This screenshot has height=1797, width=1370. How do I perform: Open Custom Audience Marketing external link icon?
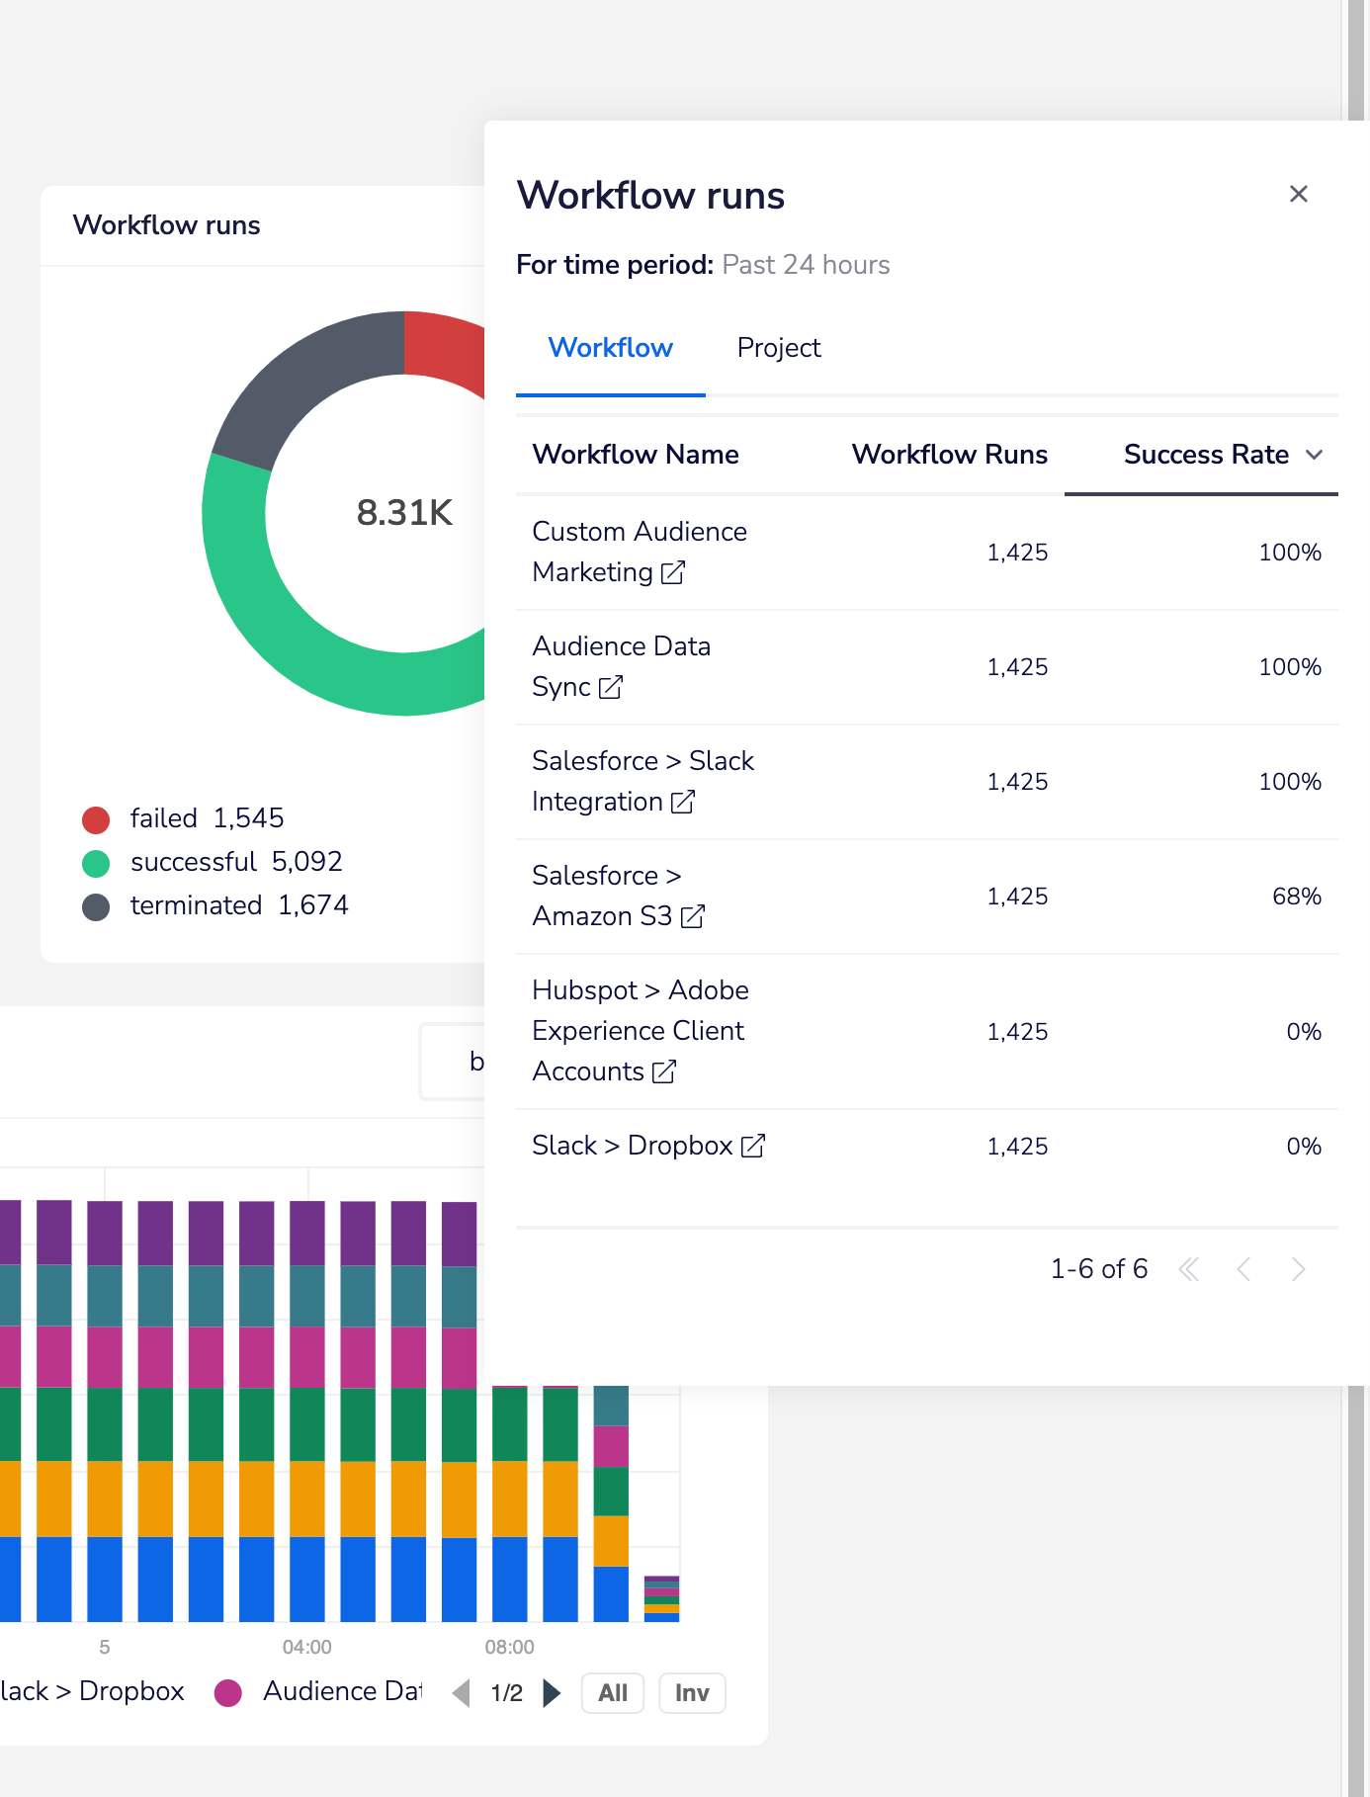click(x=672, y=573)
